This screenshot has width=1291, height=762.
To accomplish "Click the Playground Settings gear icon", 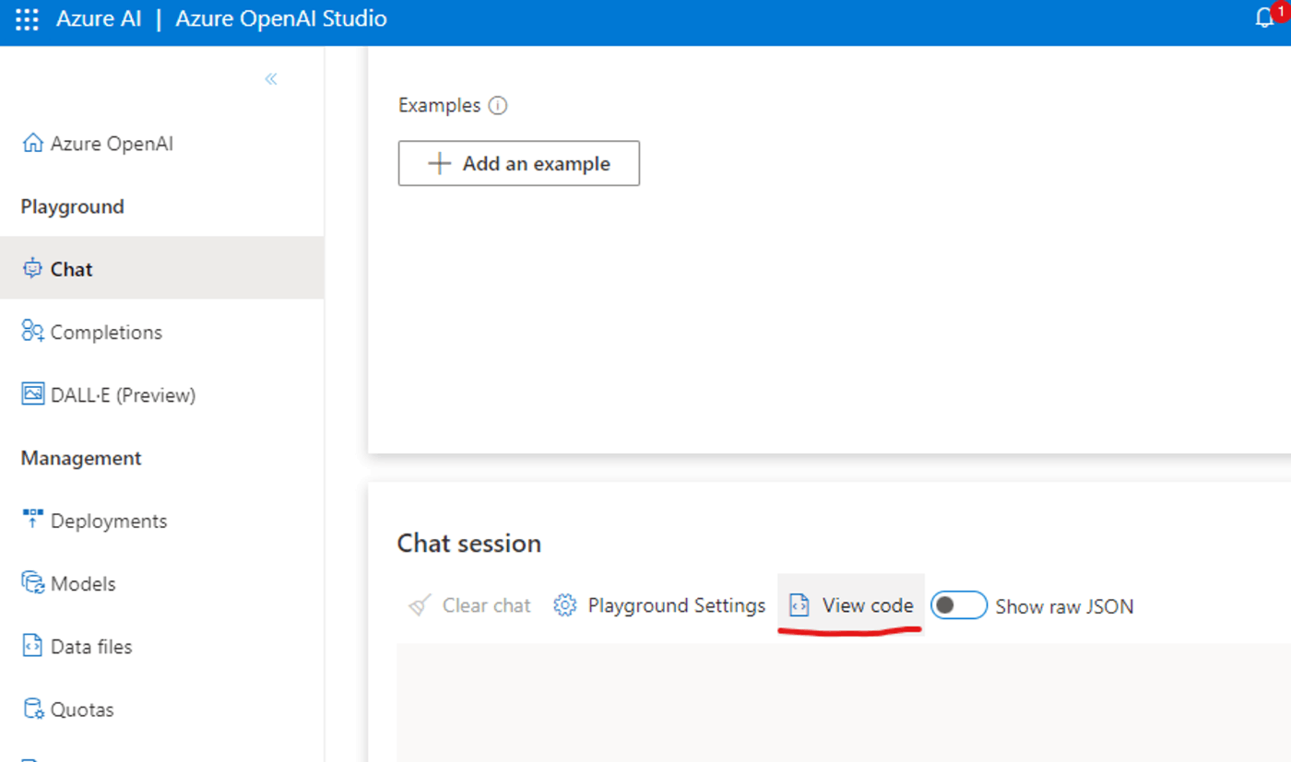I will click(564, 605).
